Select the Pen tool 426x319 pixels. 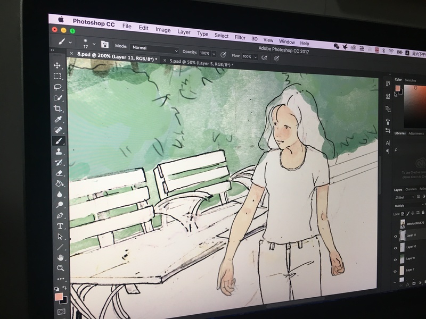tap(60, 216)
